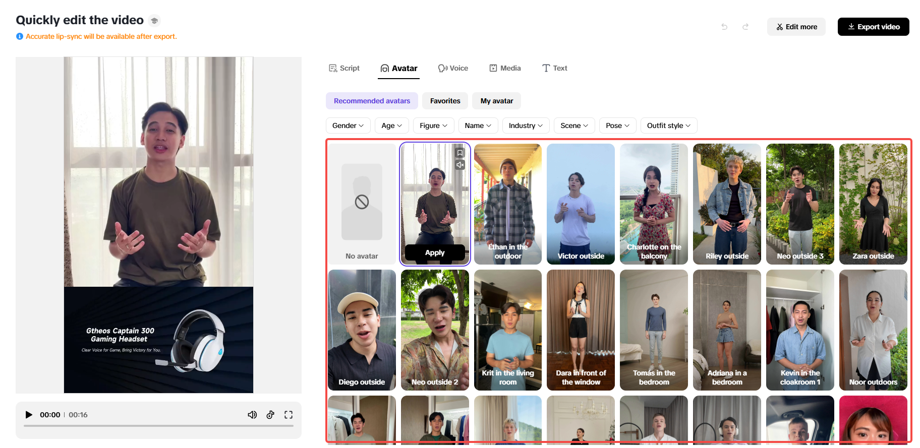Expand the Gender filter dropdown
The width and height of the screenshot is (920, 448).
[348, 125]
